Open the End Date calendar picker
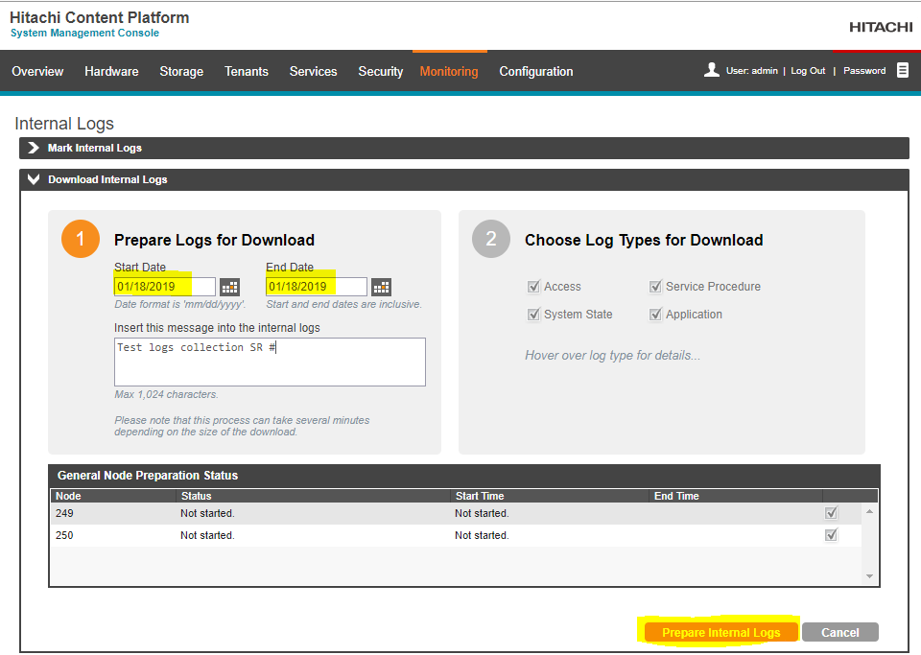 [x=381, y=287]
